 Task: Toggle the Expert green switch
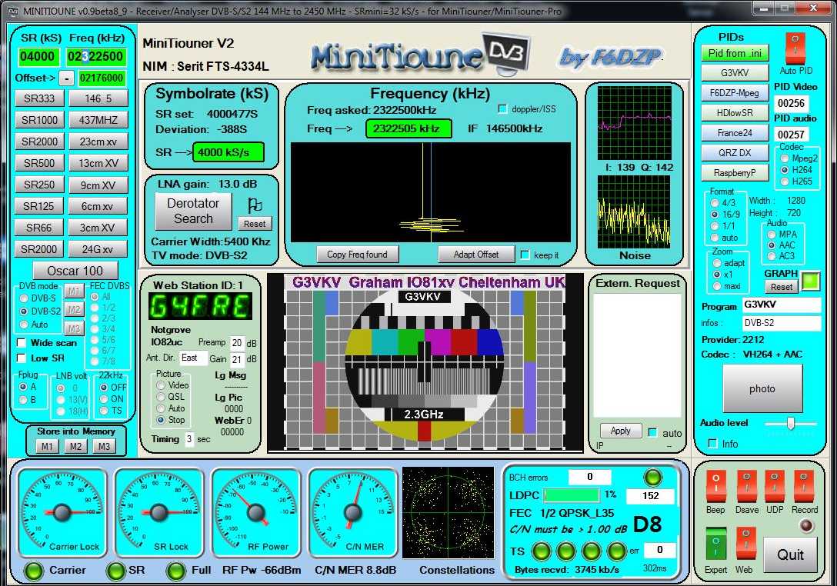[715, 544]
